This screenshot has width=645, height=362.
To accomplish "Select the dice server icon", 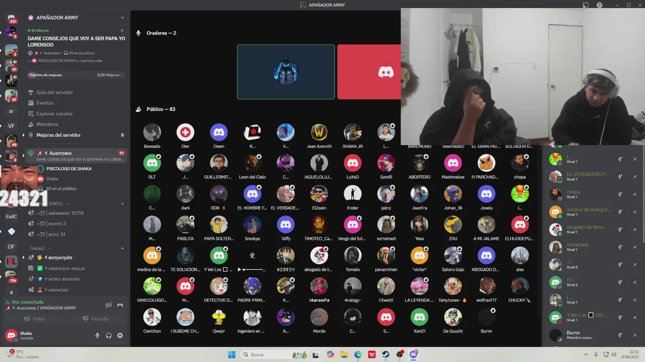I will click(11, 232).
